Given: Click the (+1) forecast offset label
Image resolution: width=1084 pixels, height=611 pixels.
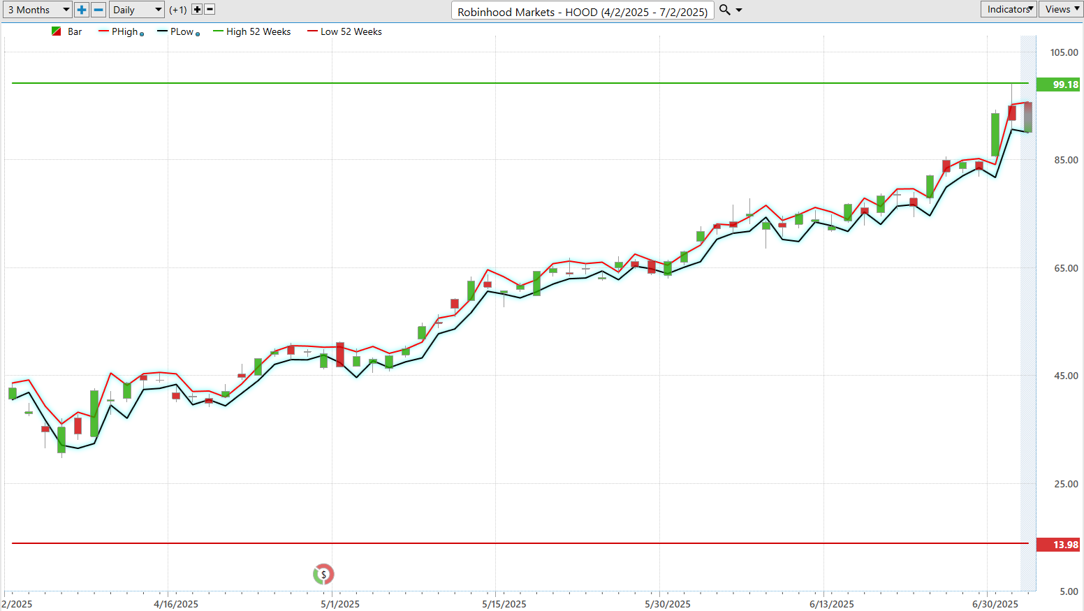Looking at the screenshot, I should pos(178,10).
